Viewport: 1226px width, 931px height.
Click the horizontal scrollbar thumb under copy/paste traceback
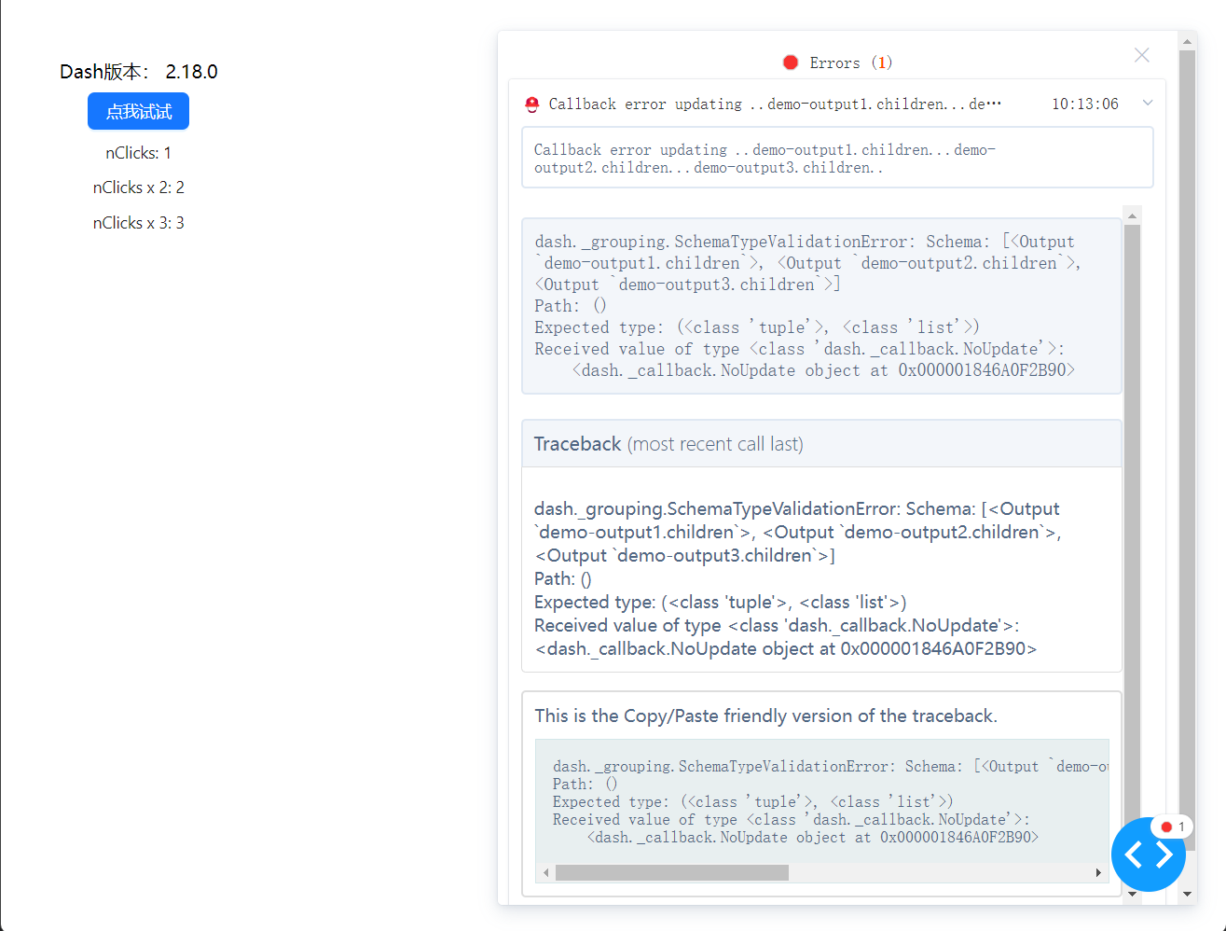[672, 872]
